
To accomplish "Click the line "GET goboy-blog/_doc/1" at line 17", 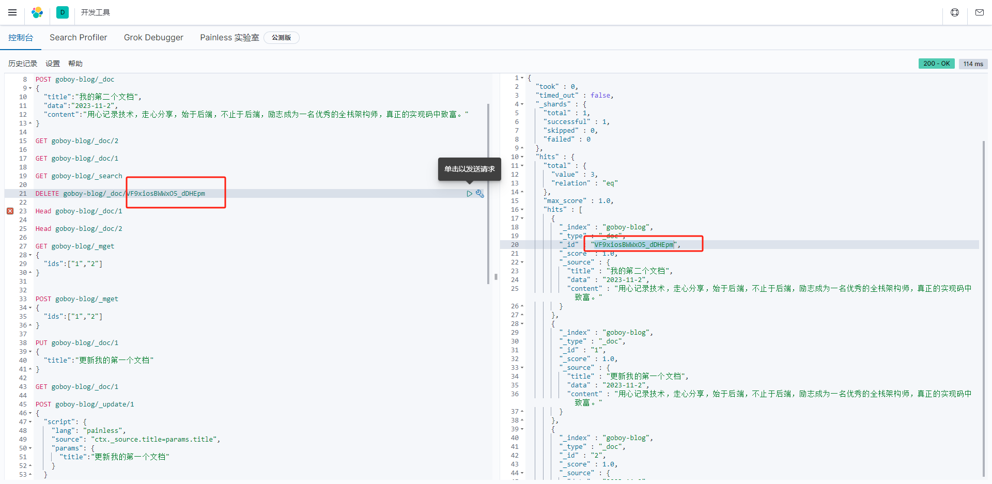I will tap(77, 159).
